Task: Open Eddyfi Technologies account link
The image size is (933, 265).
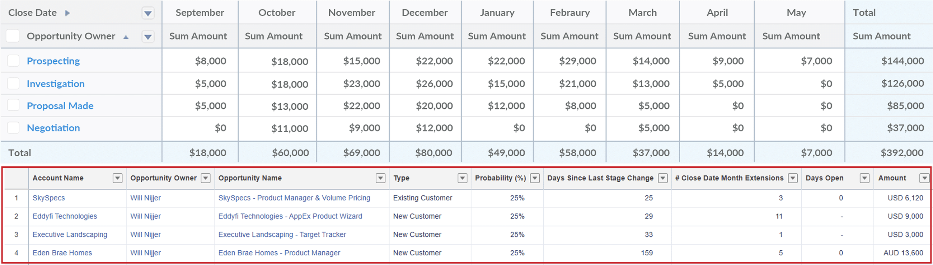Action: [x=65, y=216]
